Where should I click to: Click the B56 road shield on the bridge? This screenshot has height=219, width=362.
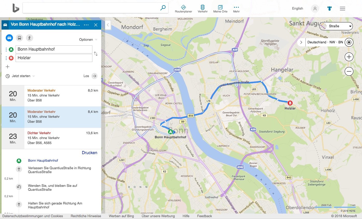click(191, 116)
